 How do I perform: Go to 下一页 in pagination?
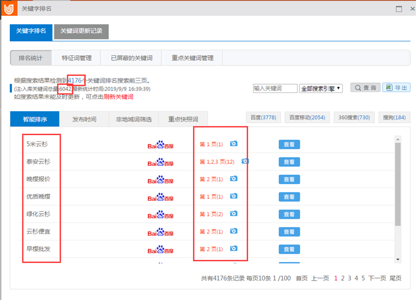tap(377, 278)
